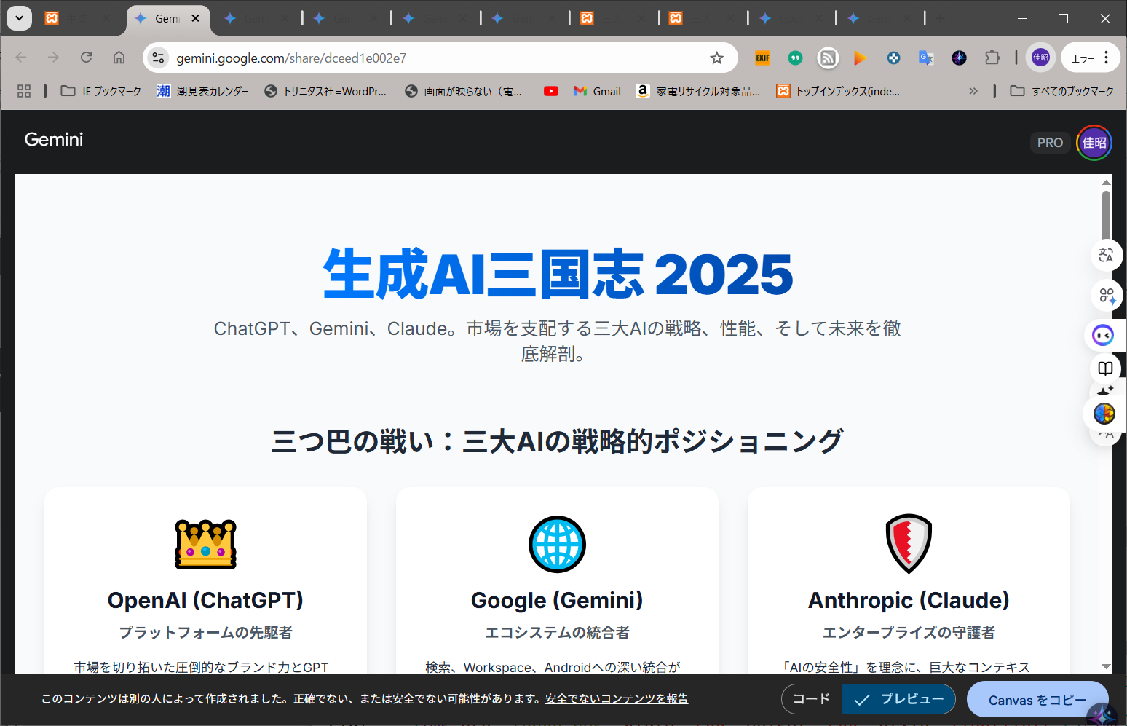Click the PRO badge
The height and width of the screenshot is (726, 1127).
pos(1050,143)
